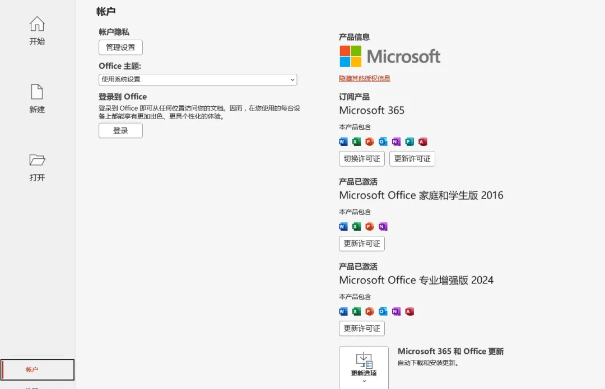
Task: Click the OneNote icon under 家庭和学生版 2016
Action: pos(383,226)
